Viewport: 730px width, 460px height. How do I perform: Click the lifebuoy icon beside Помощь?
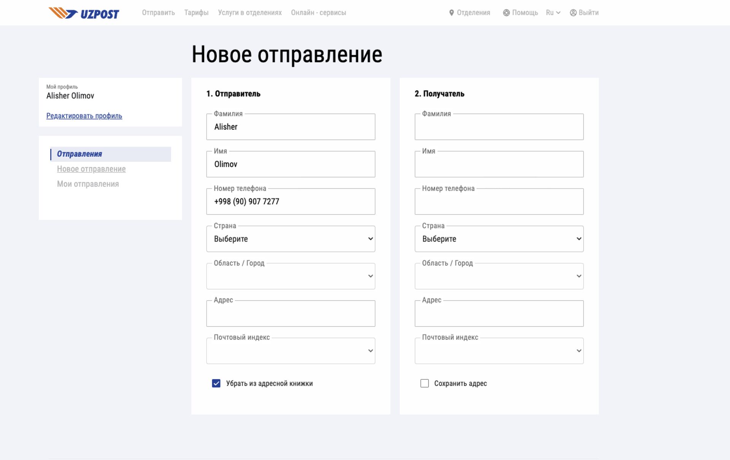tap(506, 13)
